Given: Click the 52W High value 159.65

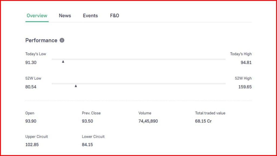Looking at the screenshot, I should (245, 87).
